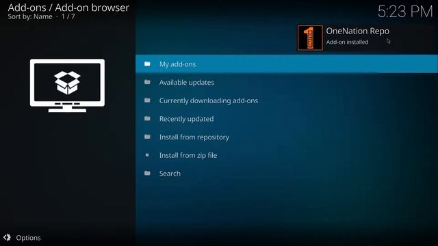Click the OneNation Repo notification title
Image resolution: width=438 pixels, height=246 pixels.
(357, 31)
